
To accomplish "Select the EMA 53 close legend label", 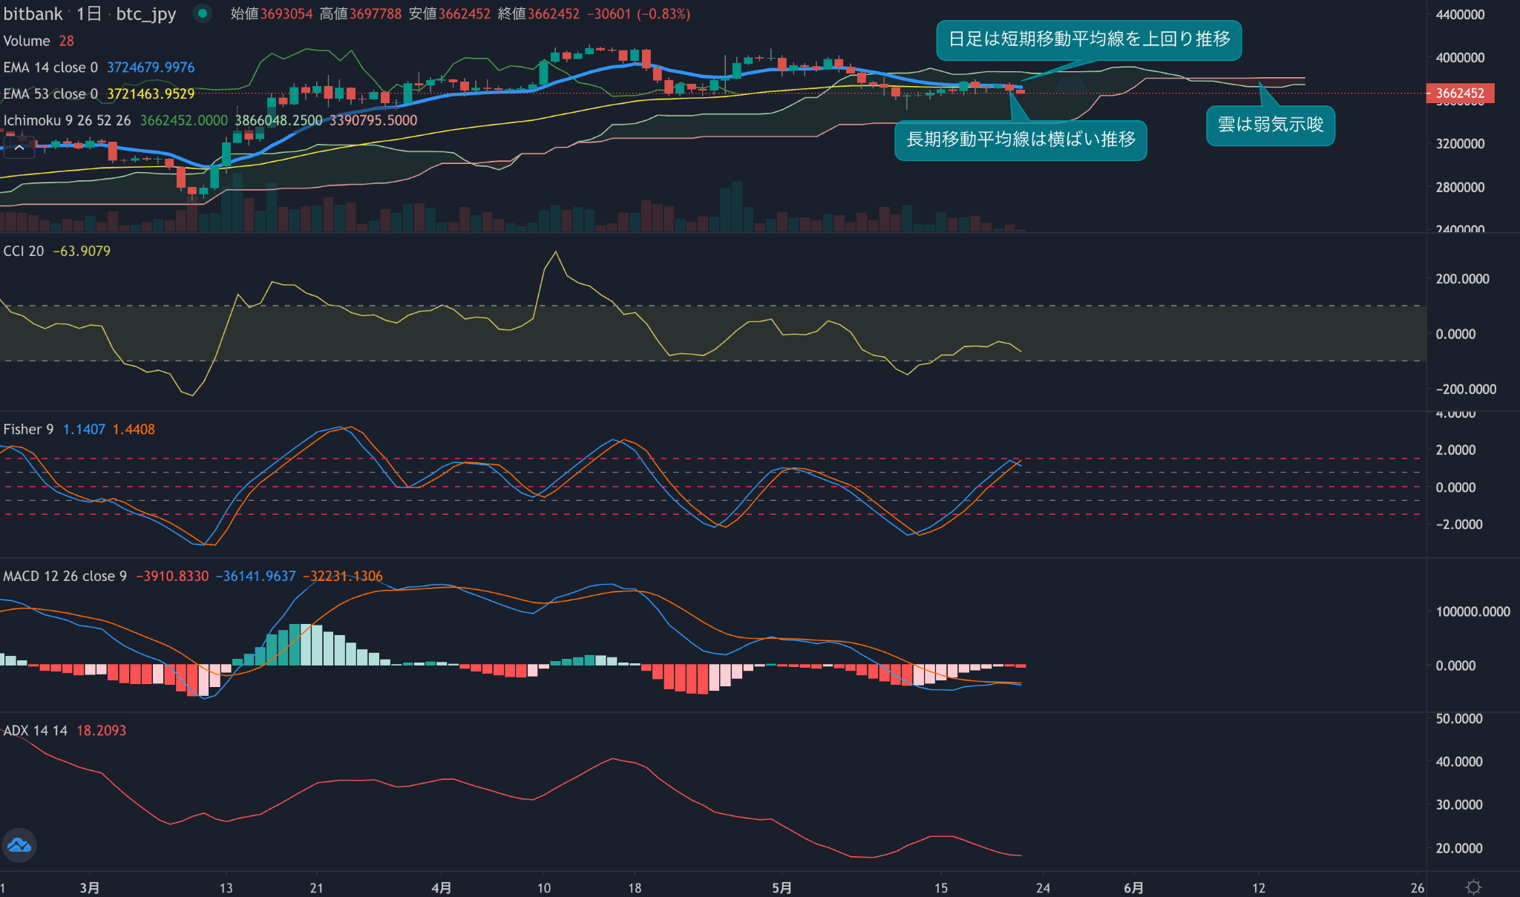I will [x=50, y=94].
